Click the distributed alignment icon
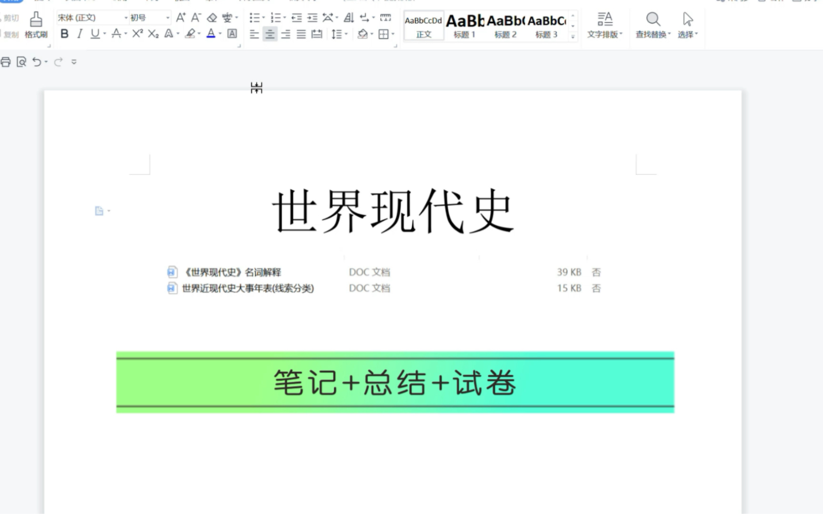This screenshot has height=514, width=823. point(317,34)
